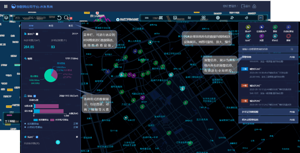The width and height of the screenshot is (300, 153).
Task: Select the 排水户 legend icon
Action: coord(248,27)
